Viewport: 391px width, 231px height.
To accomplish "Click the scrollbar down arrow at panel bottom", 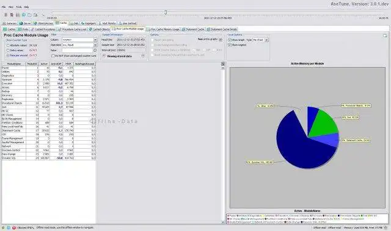I will (x=223, y=222).
